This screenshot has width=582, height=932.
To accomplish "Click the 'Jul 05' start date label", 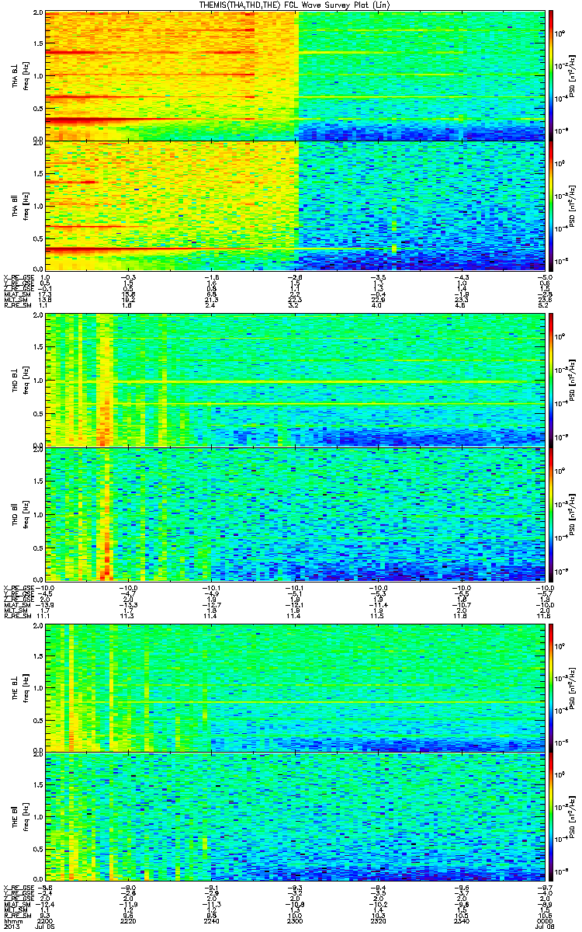I will 46,928.
